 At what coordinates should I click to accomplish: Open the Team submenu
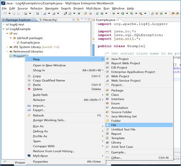[x=66, y=141]
